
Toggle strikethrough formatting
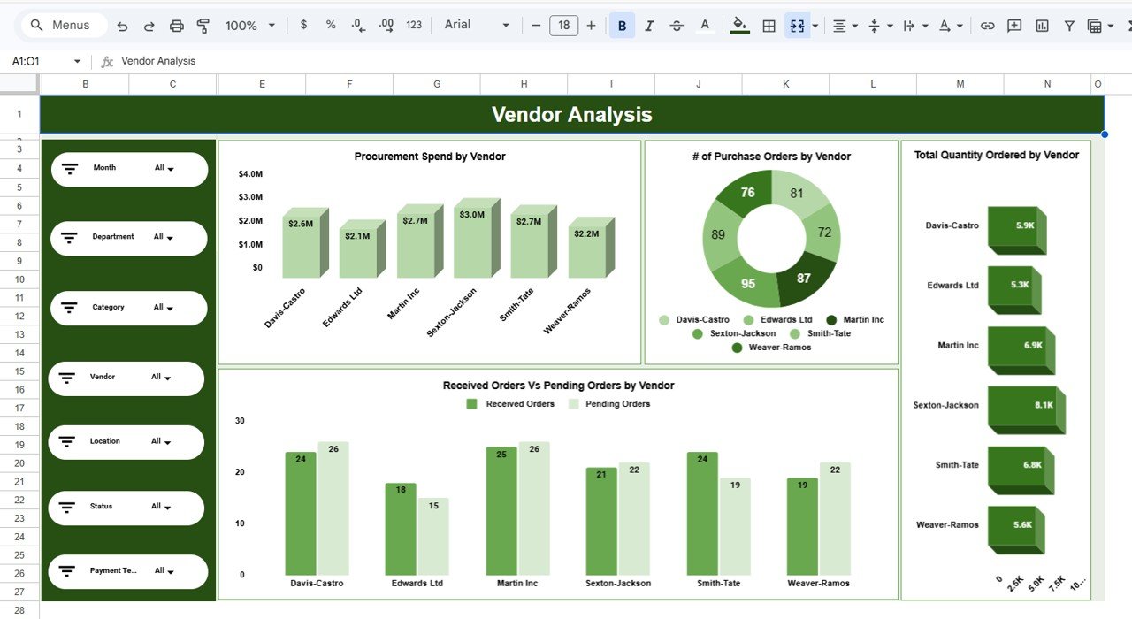pyautogui.click(x=677, y=25)
